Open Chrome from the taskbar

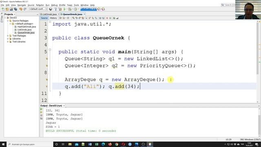click(x=117, y=144)
